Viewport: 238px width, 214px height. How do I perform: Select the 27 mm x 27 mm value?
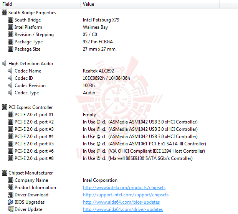click(99, 49)
